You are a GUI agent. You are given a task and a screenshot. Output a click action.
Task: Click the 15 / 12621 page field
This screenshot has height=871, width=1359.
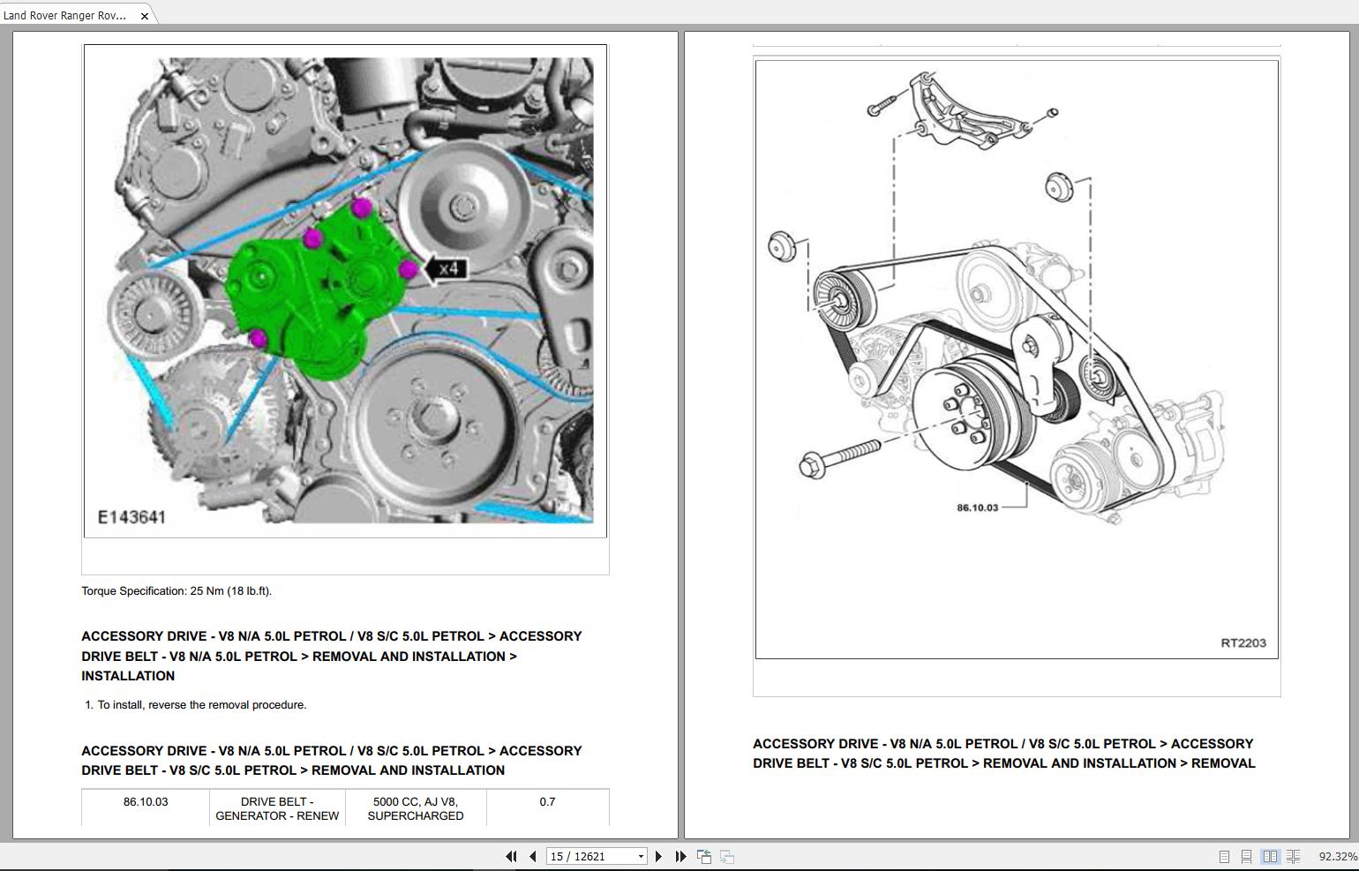pos(589,856)
